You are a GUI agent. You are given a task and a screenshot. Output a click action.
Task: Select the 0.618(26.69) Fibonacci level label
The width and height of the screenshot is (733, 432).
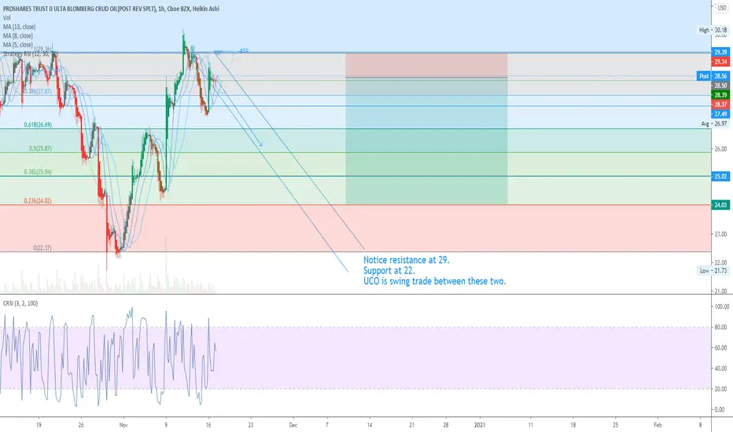point(38,125)
